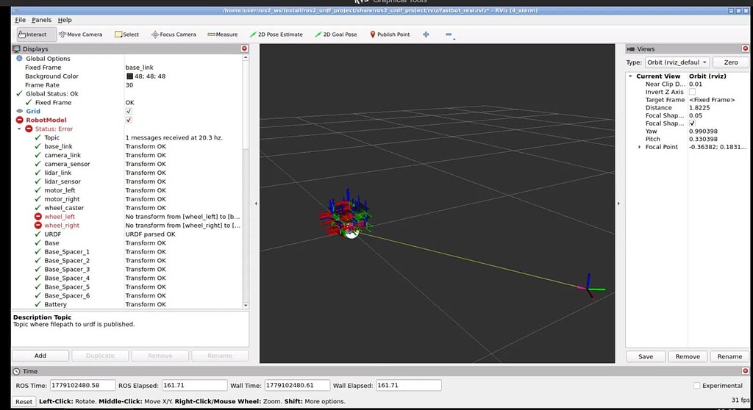The image size is (753, 410).
Task: Collapse the Current View tree node
Action: 630,76
